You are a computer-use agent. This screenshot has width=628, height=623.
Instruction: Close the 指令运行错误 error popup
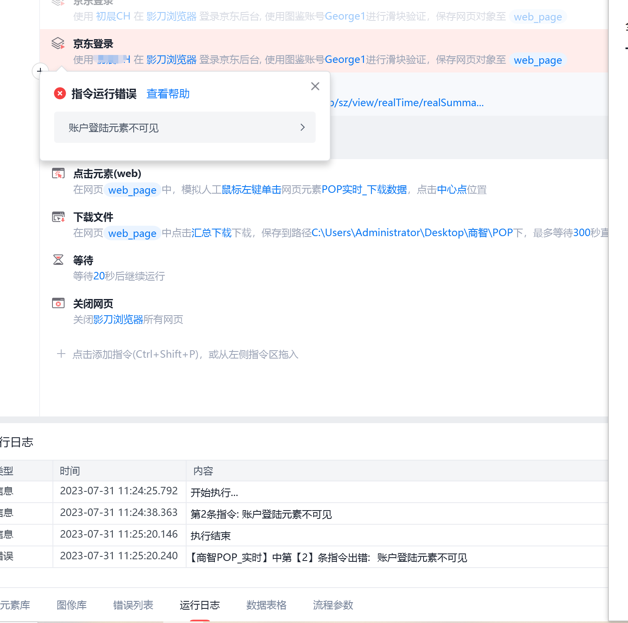pos(315,86)
